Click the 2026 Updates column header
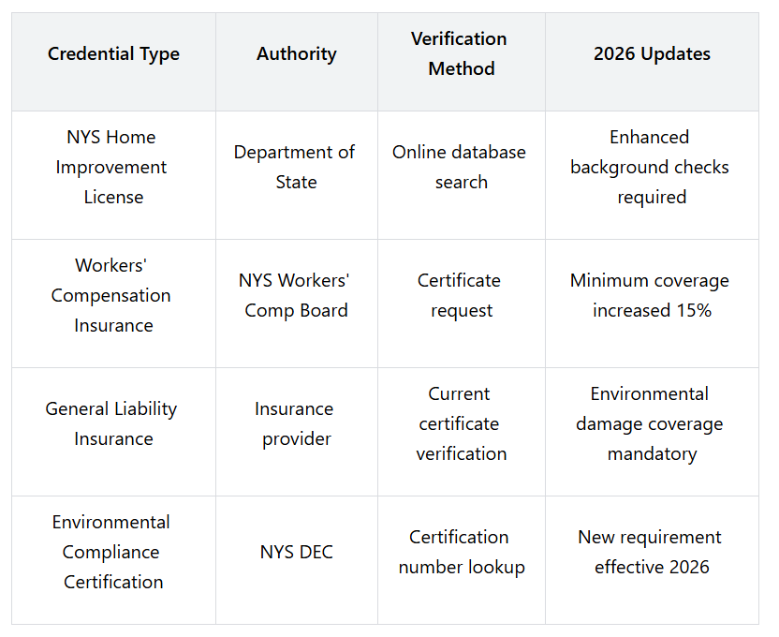 (x=652, y=54)
